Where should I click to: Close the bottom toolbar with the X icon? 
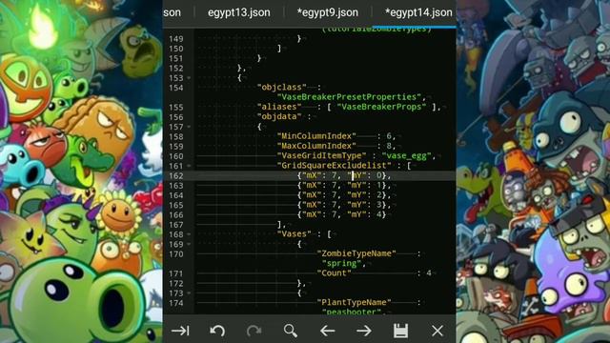[x=437, y=331]
